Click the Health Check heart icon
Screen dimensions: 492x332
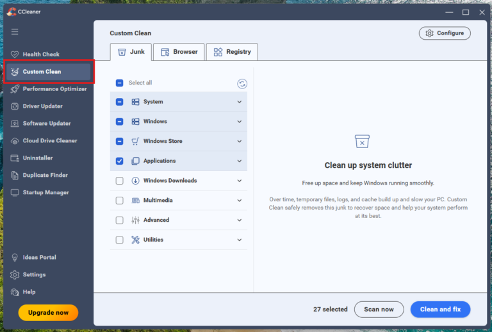[x=15, y=54]
